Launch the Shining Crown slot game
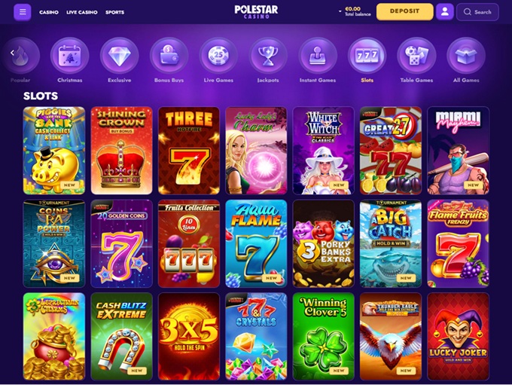The width and height of the screenshot is (512, 385). point(121,151)
